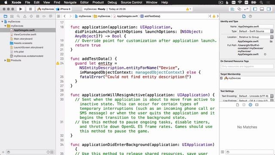
Task: Select LaunchScreen.storyboard file
Action: point(28,47)
